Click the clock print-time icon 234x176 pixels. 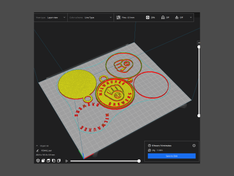[x=150, y=146]
